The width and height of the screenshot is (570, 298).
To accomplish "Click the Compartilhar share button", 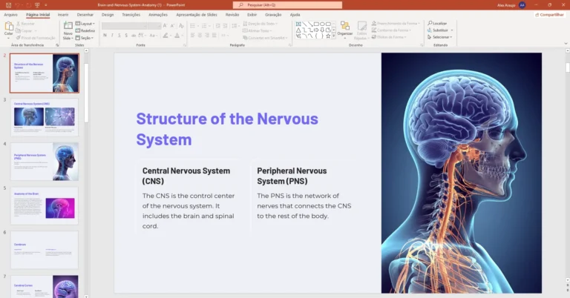I will (549, 15).
